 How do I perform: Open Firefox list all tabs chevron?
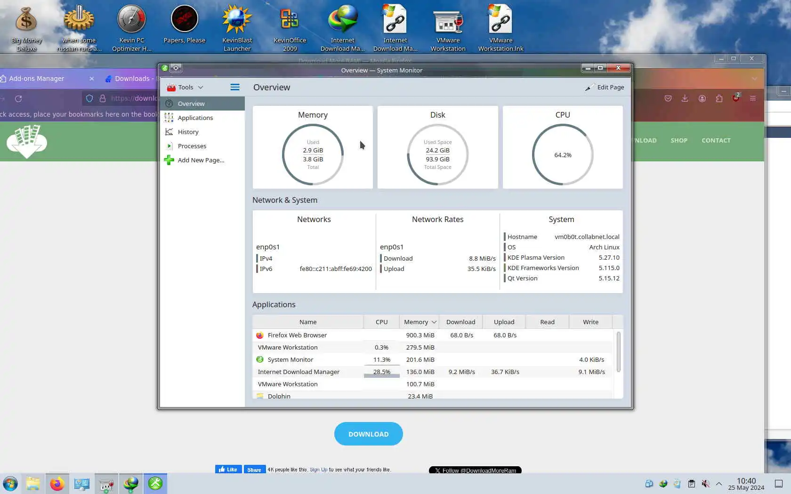tap(754, 79)
